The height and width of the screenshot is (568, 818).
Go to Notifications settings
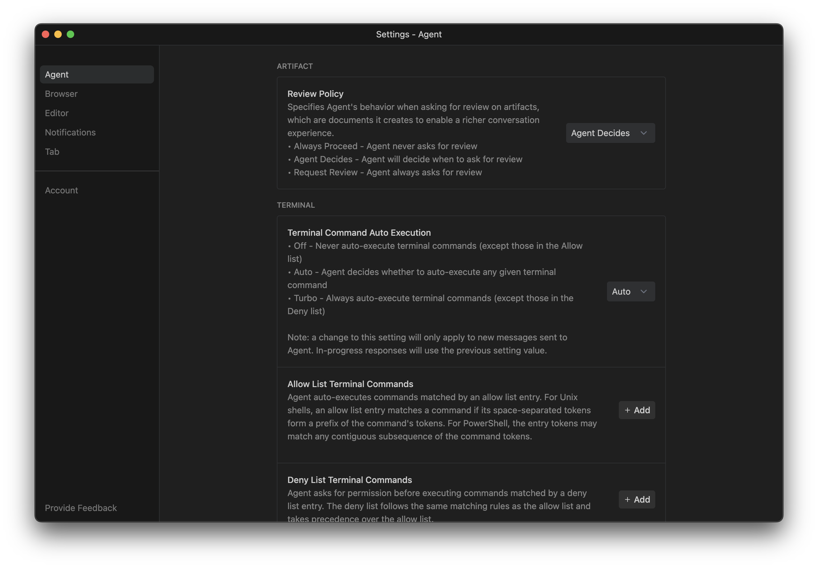(70, 132)
